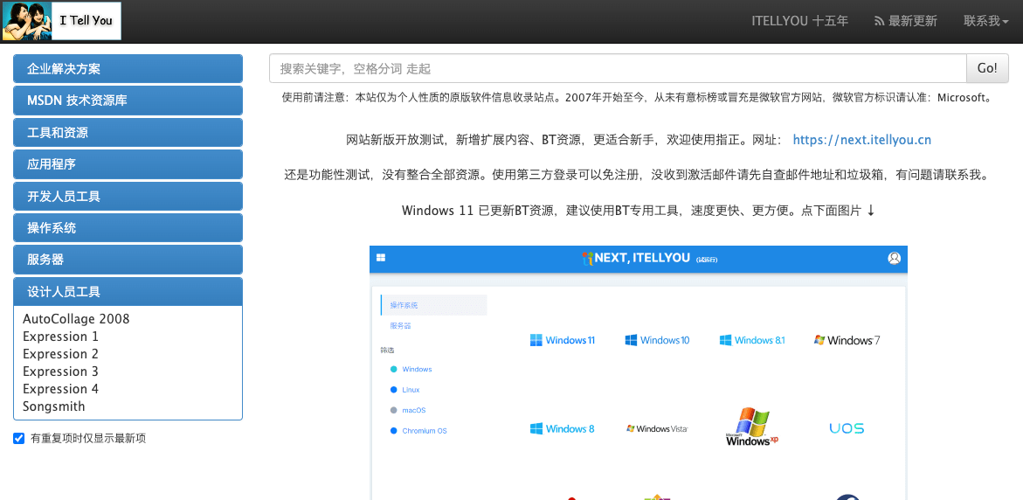
Task: Expand the 应用程序 panel
Action: pos(128,164)
